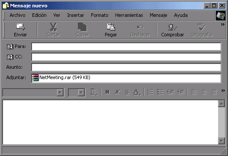This screenshot has height=156, width=228.
Task: Close the Mensaje nuevo window
Action: pyautogui.click(x=222, y=6)
